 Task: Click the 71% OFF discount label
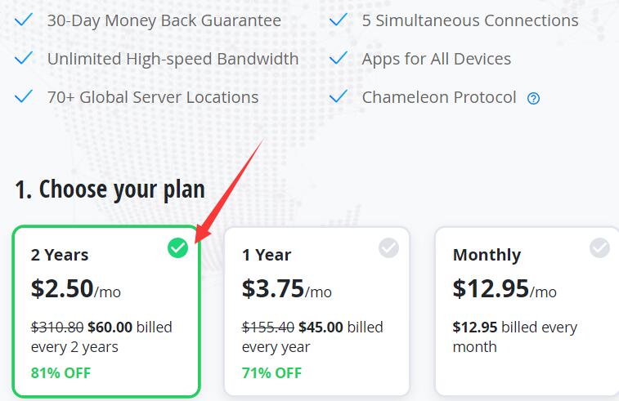coord(271,373)
